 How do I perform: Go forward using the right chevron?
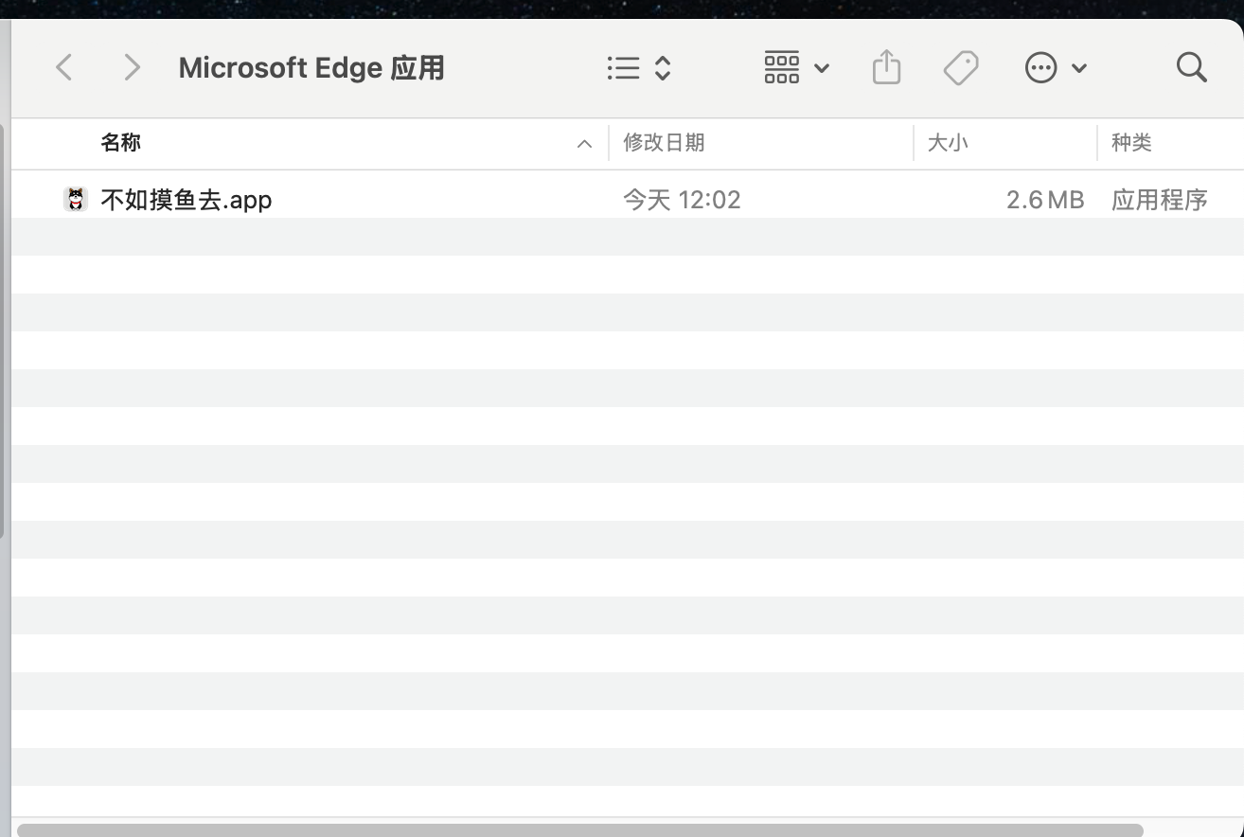[x=133, y=67]
